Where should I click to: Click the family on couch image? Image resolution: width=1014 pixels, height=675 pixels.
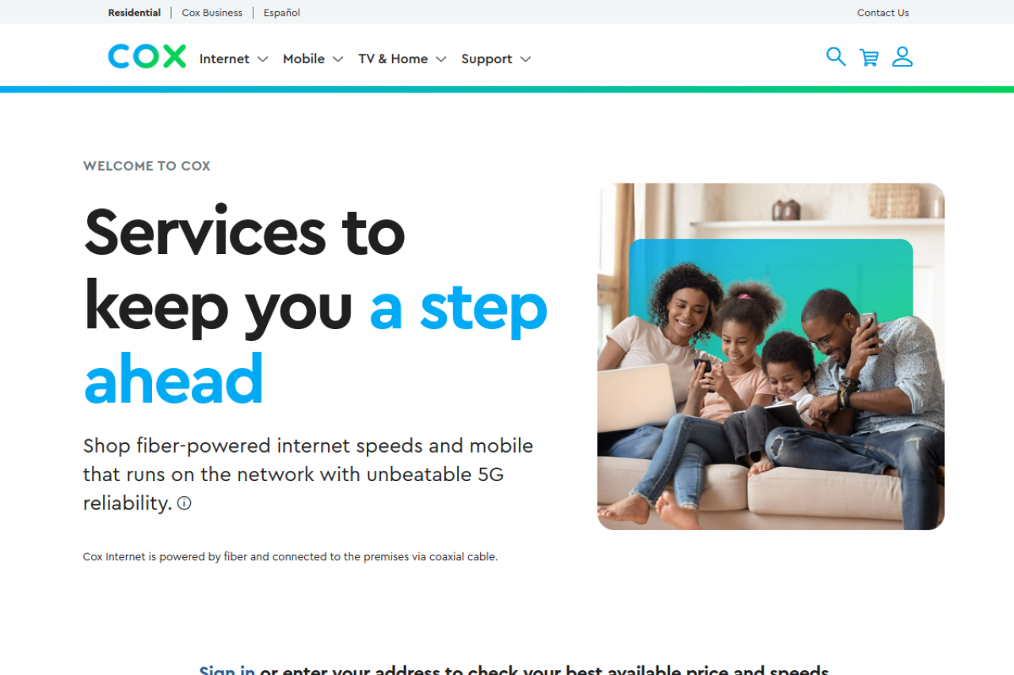click(x=771, y=356)
